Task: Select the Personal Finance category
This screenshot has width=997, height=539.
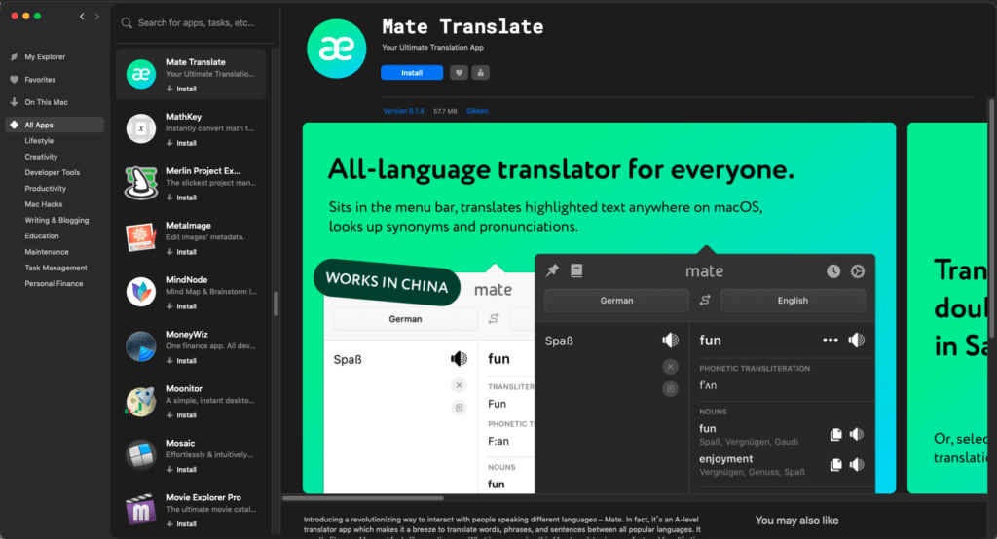Action: pos(54,284)
